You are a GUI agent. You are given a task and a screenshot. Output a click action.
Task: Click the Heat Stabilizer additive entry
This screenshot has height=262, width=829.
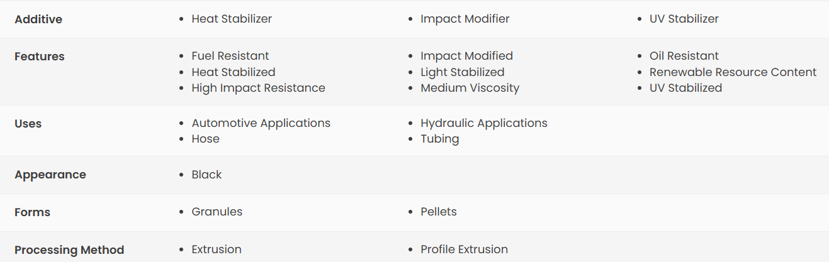pyautogui.click(x=232, y=19)
